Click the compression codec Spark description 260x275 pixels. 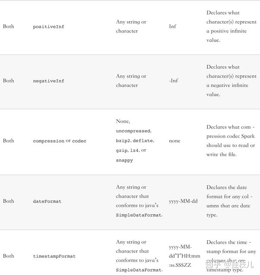[231, 141]
